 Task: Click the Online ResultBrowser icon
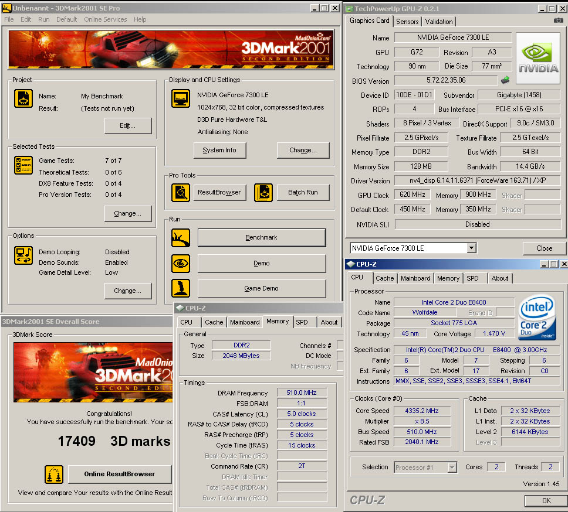pyautogui.click(x=54, y=475)
